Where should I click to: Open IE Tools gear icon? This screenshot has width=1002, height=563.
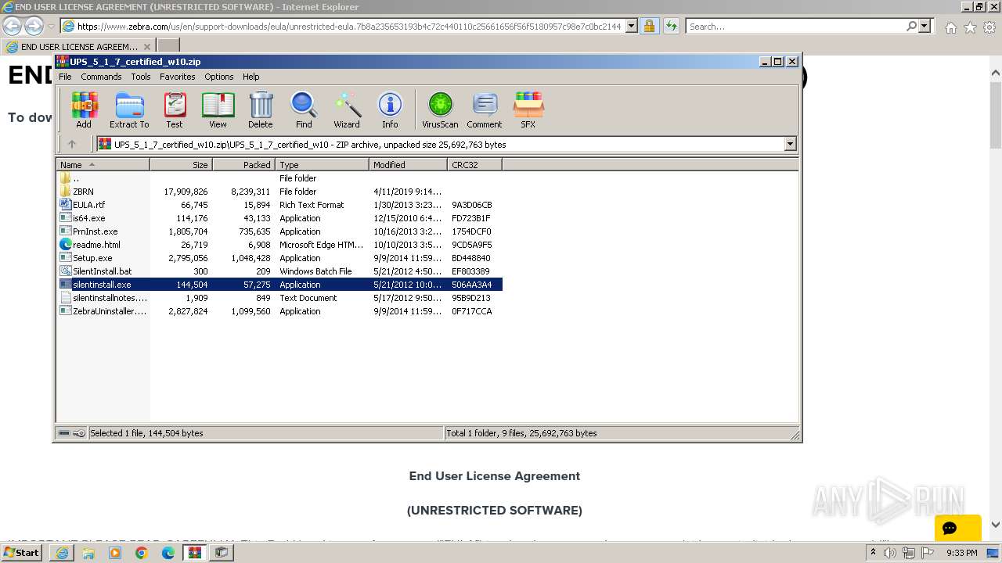[989, 27]
